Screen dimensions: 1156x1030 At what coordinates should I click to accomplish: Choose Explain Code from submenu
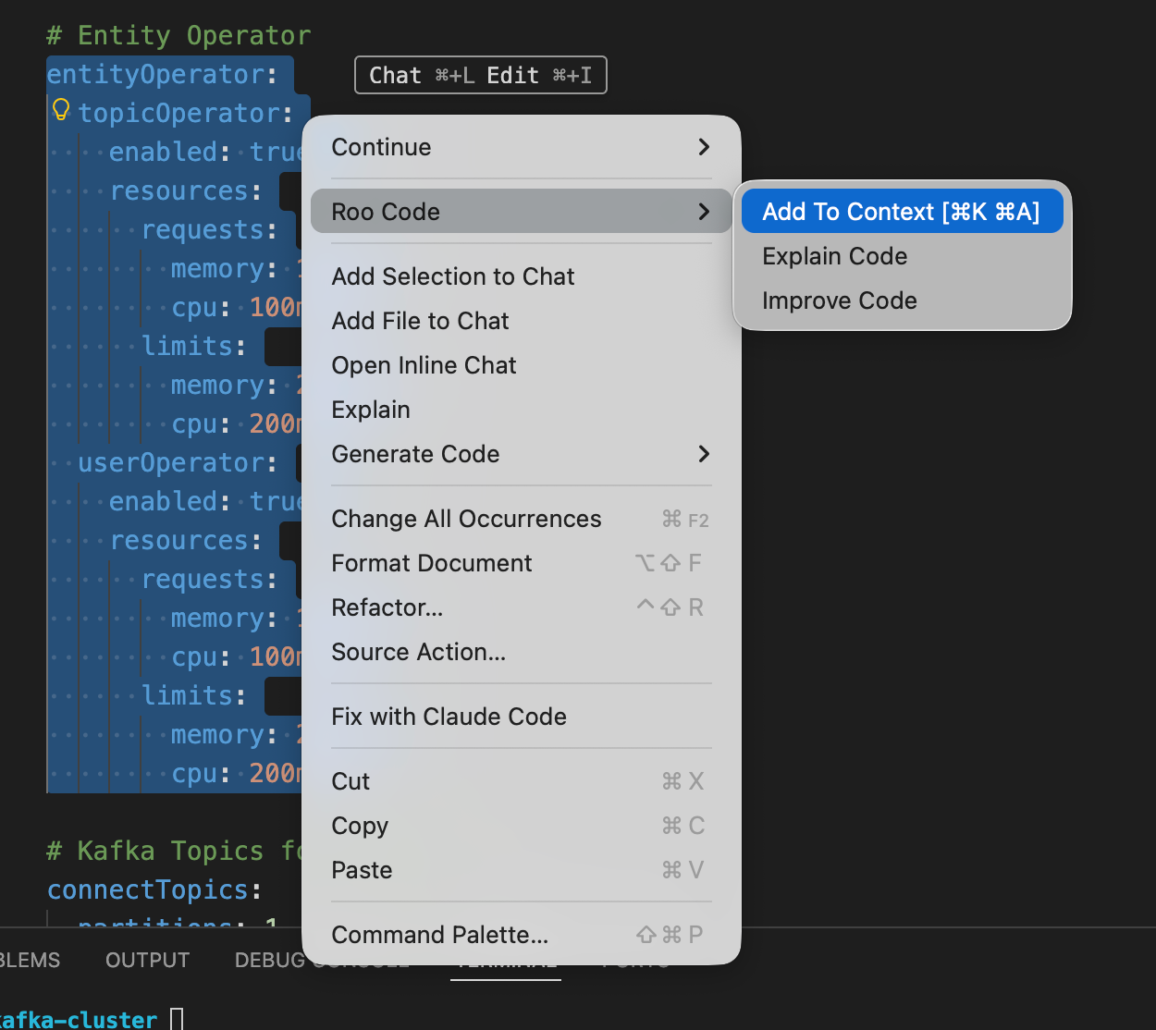[834, 256]
